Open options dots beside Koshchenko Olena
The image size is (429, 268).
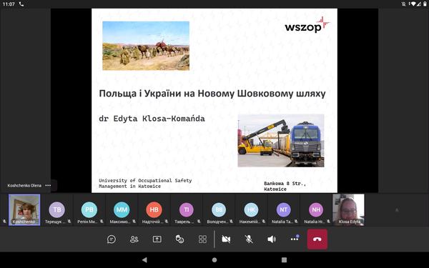(48, 185)
